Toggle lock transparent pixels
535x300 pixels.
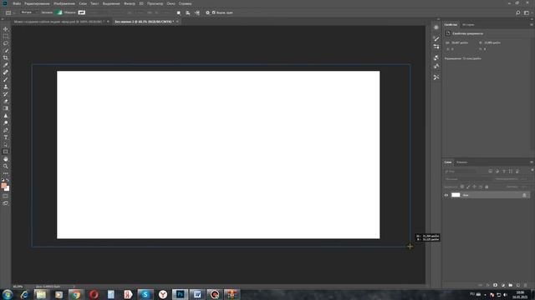click(x=462, y=187)
